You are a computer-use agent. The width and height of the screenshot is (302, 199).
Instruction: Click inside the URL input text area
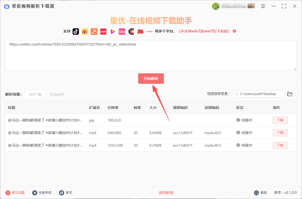pyautogui.click(x=151, y=55)
